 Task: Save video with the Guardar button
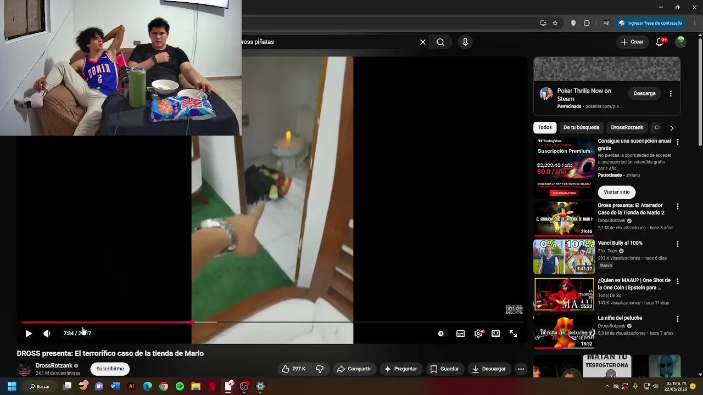(x=444, y=369)
